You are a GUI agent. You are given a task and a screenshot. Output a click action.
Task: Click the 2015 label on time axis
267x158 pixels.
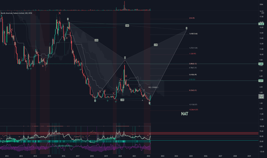[49, 156]
